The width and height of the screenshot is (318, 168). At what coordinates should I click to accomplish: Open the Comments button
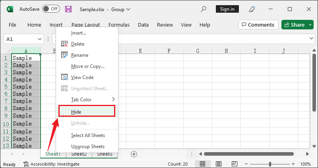tap(258, 25)
